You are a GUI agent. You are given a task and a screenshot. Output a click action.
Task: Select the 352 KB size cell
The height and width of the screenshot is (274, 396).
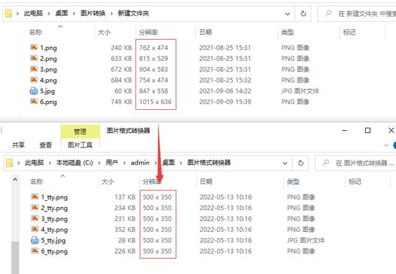pos(125,229)
